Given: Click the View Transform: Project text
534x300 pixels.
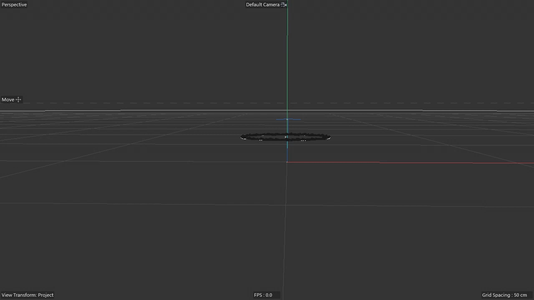Looking at the screenshot, I should pos(28,295).
